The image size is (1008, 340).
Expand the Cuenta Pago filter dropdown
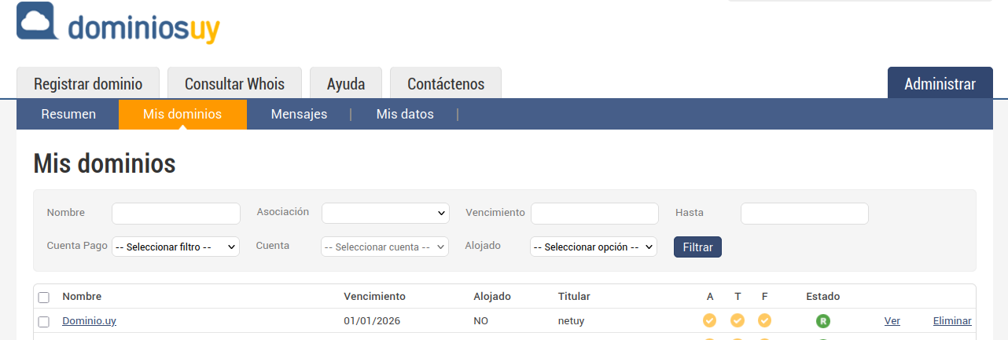click(x=175, y=247)
